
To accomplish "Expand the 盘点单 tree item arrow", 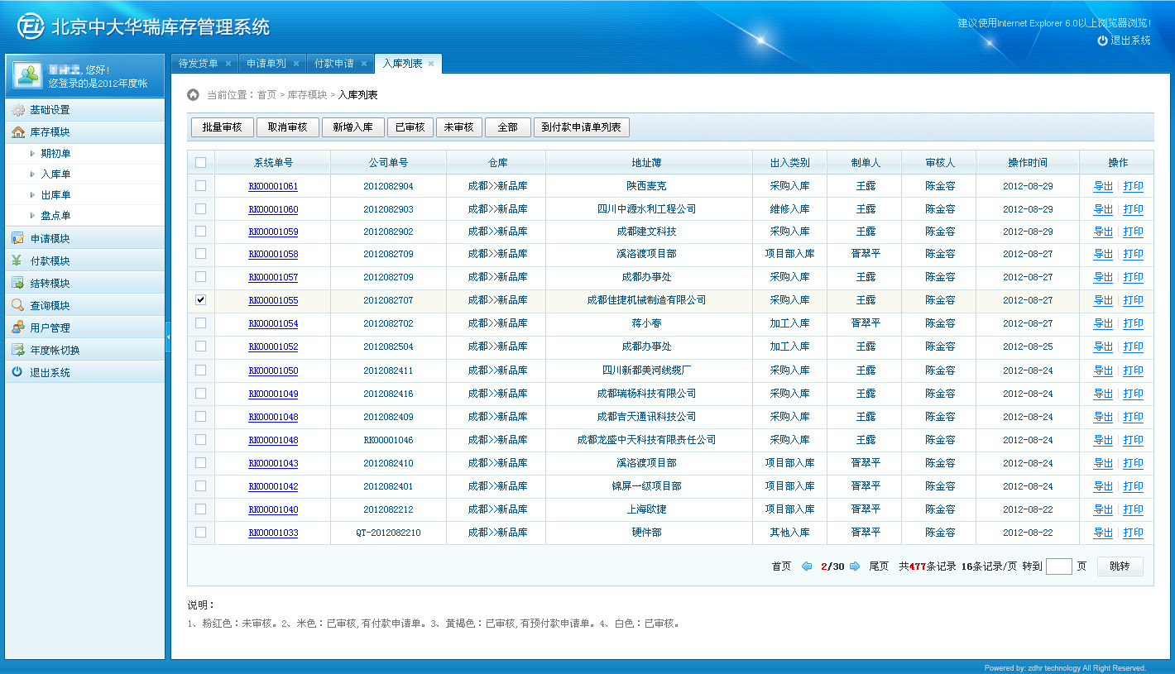I will click(x=32, y=216).
